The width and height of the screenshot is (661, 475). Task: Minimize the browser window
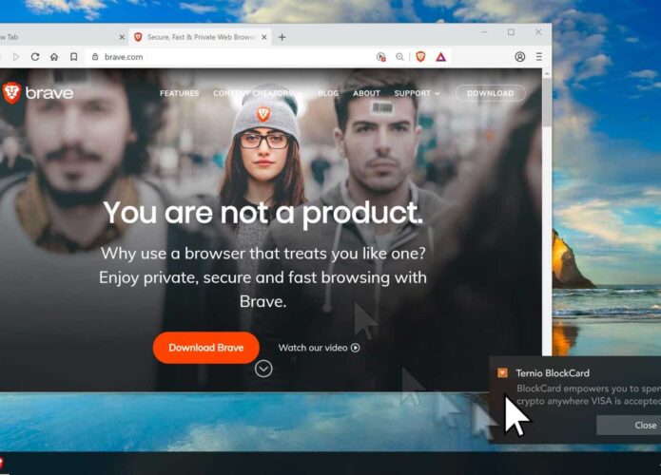[484, 32]
